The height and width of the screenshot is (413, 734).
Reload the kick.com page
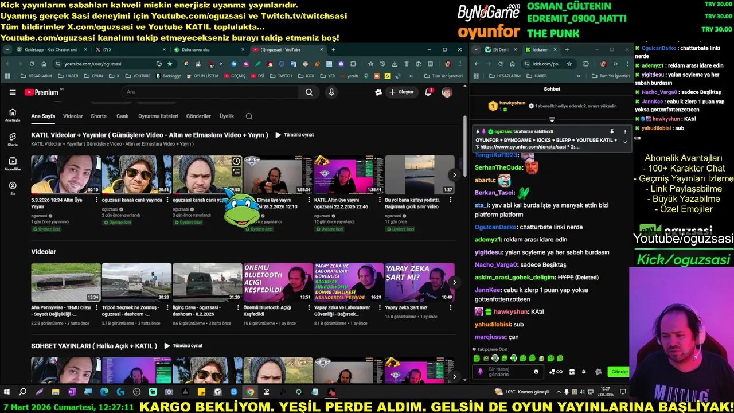pos(501,64)
